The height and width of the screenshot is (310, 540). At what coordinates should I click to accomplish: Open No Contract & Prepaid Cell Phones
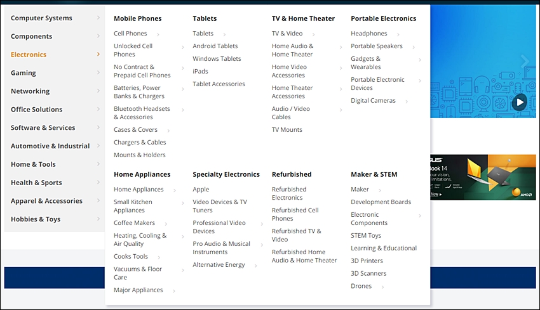(x=142, y=71)
